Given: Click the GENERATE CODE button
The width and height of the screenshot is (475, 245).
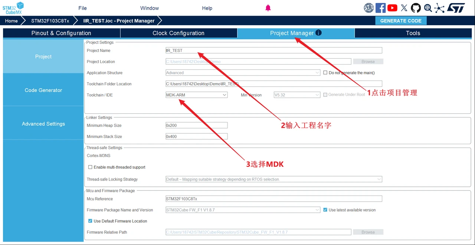Looking at the screenshot, I should click(401, 21).
